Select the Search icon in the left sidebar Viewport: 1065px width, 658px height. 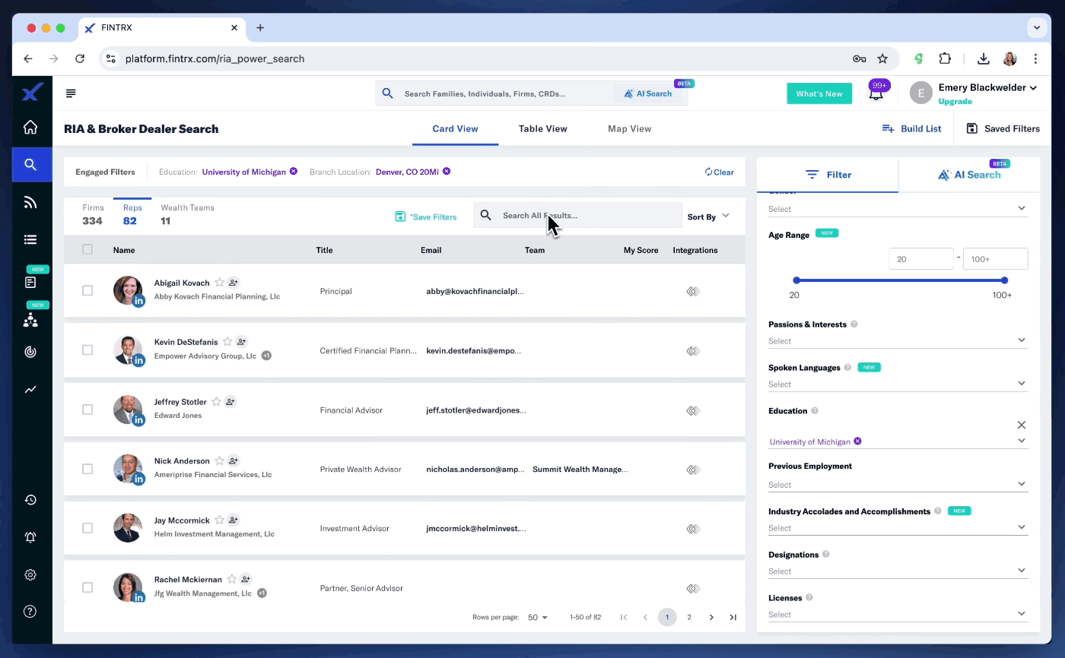coord(30,164)
